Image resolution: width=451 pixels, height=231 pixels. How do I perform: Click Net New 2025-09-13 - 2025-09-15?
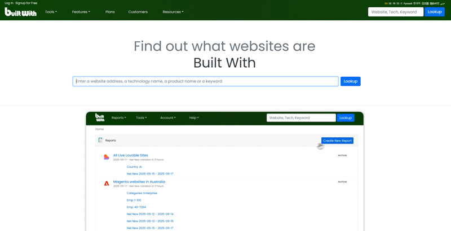(x=150, y=221)
